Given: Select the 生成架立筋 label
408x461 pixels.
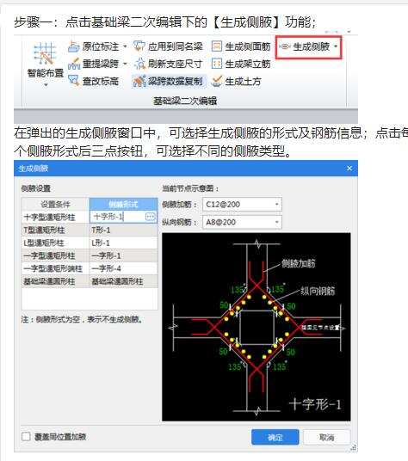Looking at the screenshot, I should point(248,64).
